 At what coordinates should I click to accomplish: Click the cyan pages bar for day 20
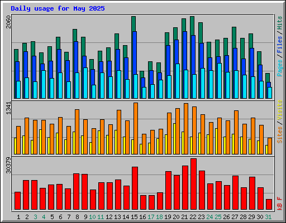click(178, 81)
